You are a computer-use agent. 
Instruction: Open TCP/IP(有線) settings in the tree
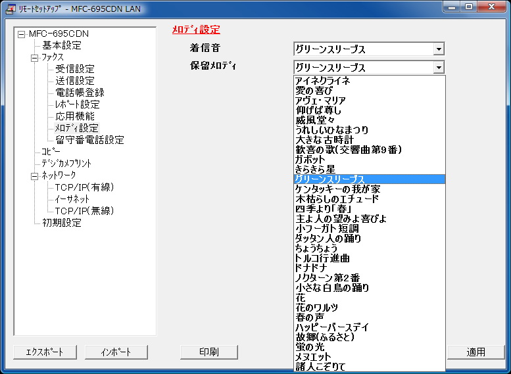click(x=84, y=187)
